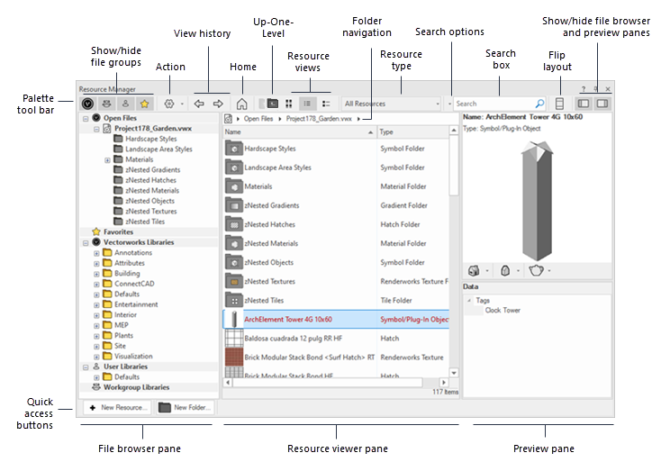
Task: Select the Brick Modular Stack Bond texture thumbnail
Action: click(232, 357)
